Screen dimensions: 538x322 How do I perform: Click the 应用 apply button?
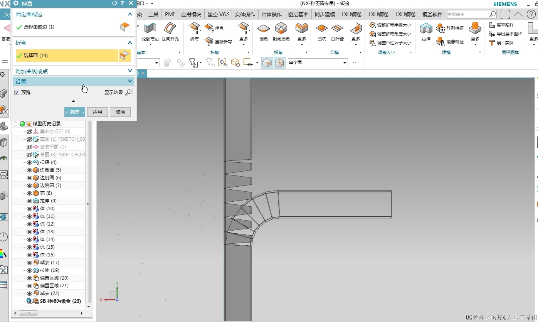coord(98,112)
